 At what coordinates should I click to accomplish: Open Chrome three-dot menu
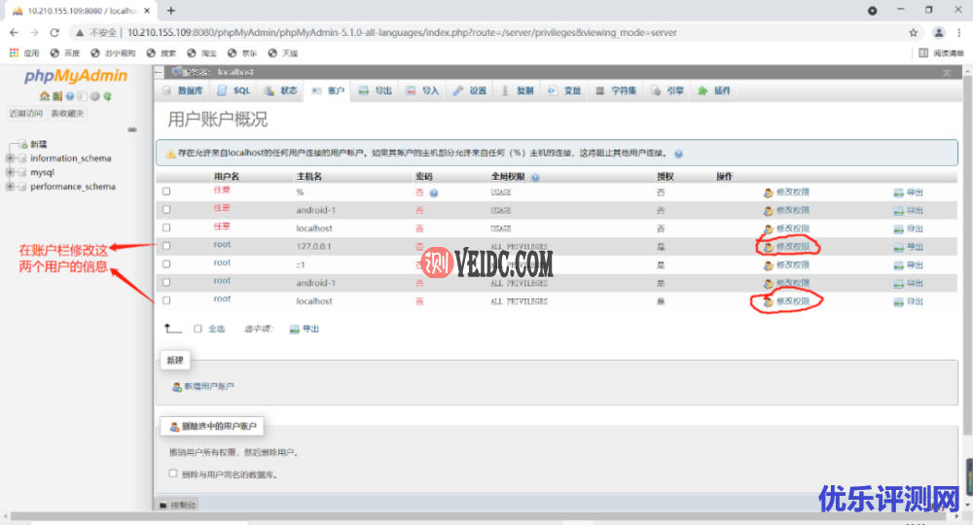958,33
